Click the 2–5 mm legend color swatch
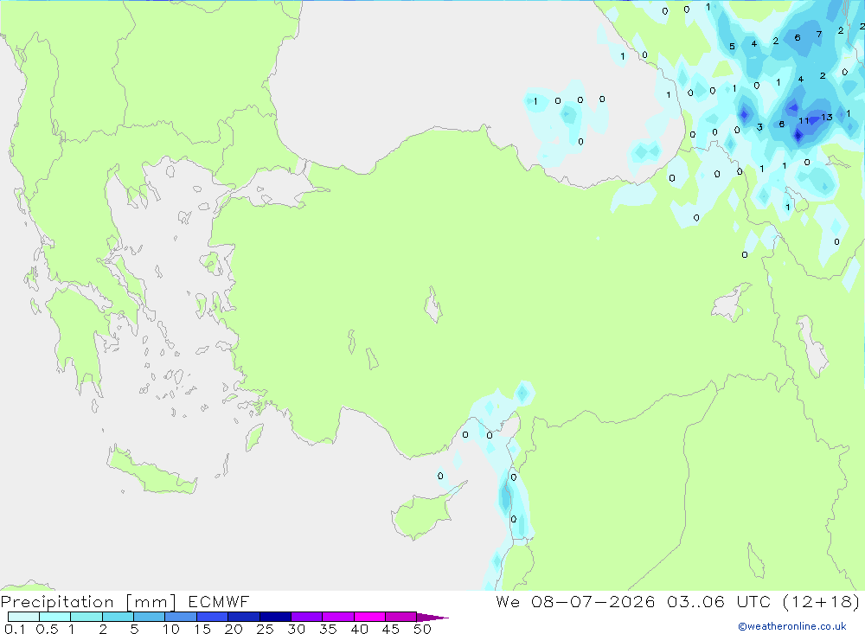 click(118, 617)
